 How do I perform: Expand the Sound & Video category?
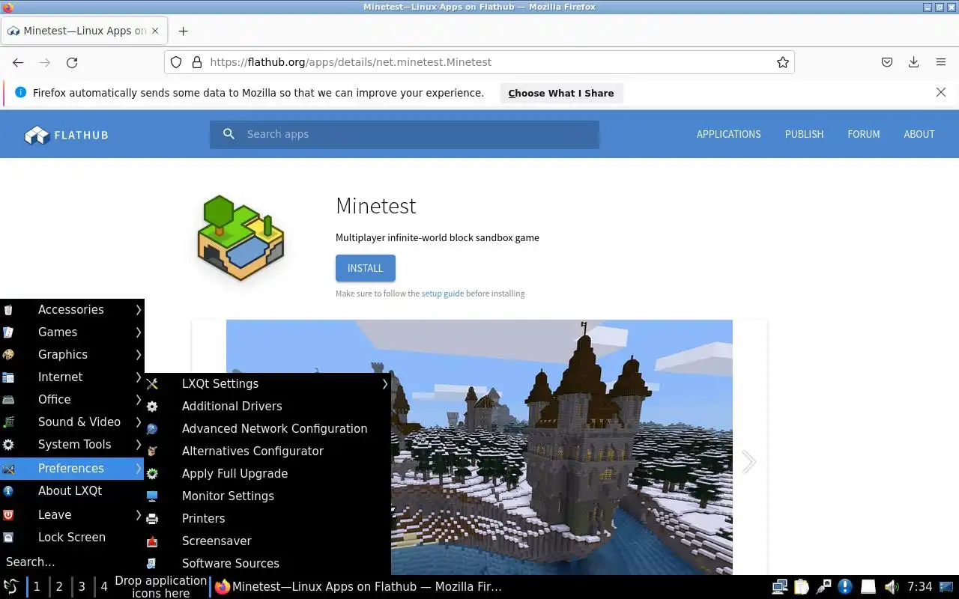click(72, 422)
